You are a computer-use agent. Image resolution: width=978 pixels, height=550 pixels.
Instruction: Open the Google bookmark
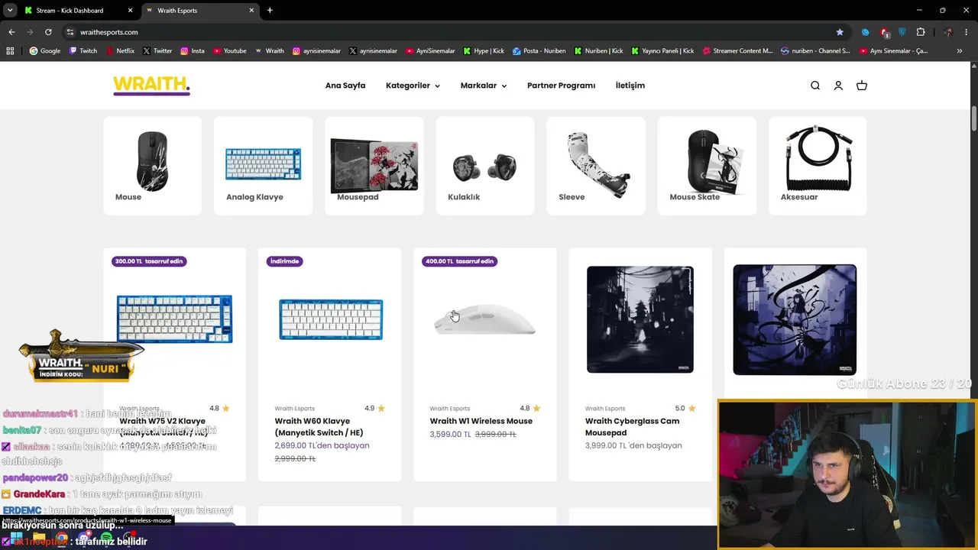(45, 51)
